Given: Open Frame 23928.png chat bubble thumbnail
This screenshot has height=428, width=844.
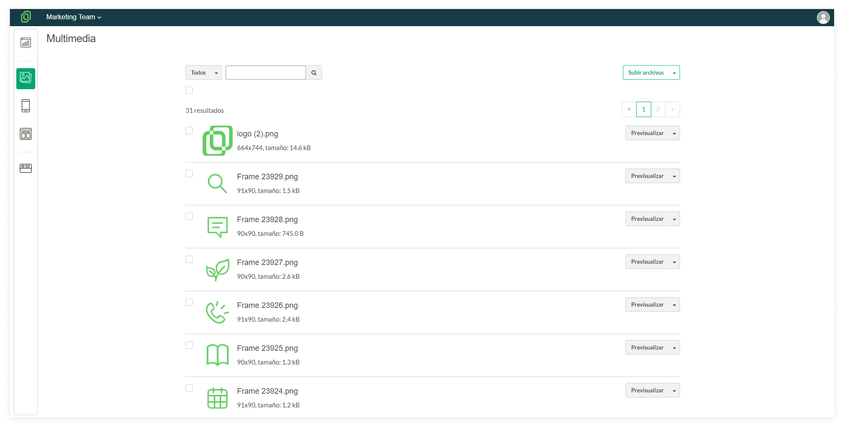Looking at the screenshot, I should (x=218, y=226).
